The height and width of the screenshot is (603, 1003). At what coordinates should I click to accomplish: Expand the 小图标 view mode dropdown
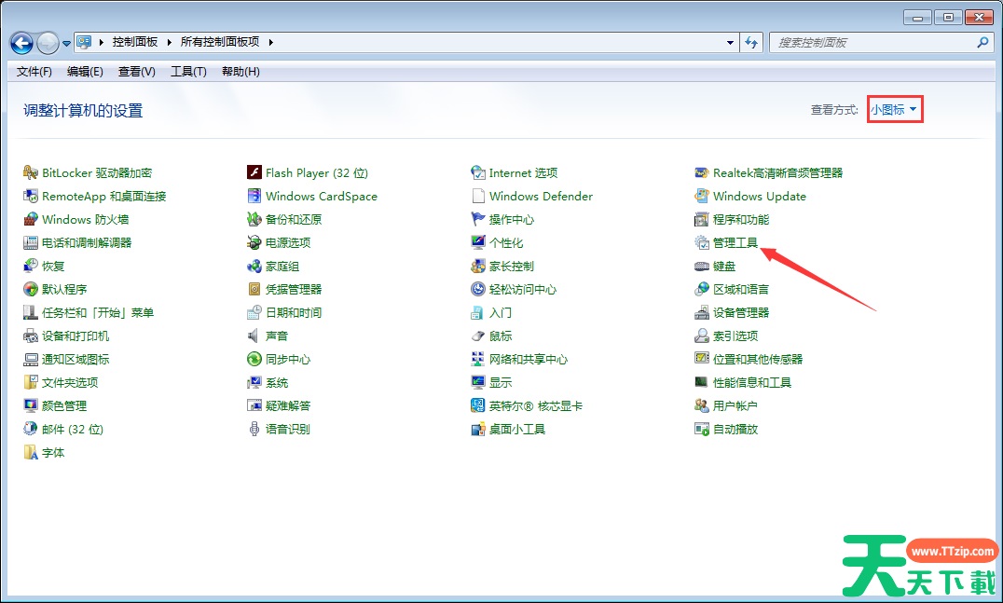[x=895, y=110]
